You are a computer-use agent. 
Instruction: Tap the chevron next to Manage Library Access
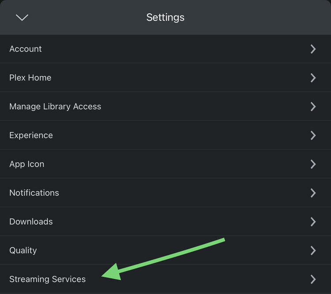click(313, 106)
